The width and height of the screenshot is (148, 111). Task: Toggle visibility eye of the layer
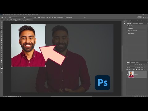pos(127,74)
